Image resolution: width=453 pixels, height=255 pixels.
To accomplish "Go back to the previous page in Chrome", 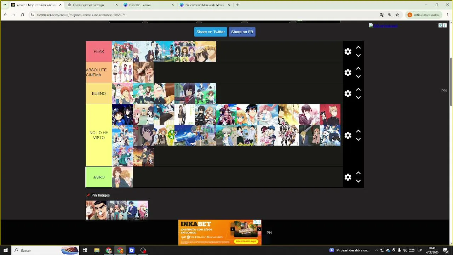I will [x=5, y=15].
